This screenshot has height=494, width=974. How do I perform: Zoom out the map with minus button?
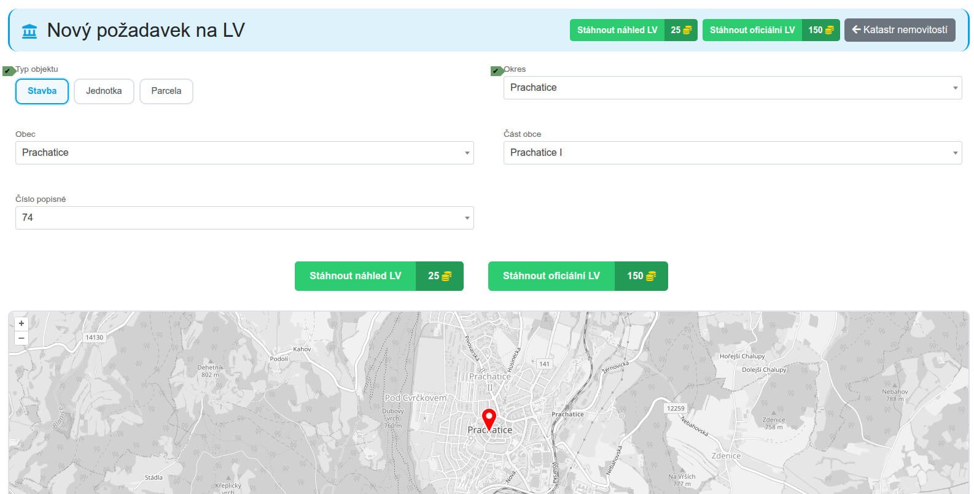pyautogui.click(x=21, y=338)
